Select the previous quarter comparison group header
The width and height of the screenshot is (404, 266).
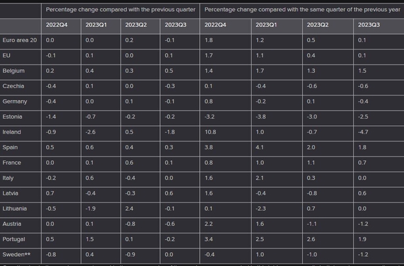120,10
